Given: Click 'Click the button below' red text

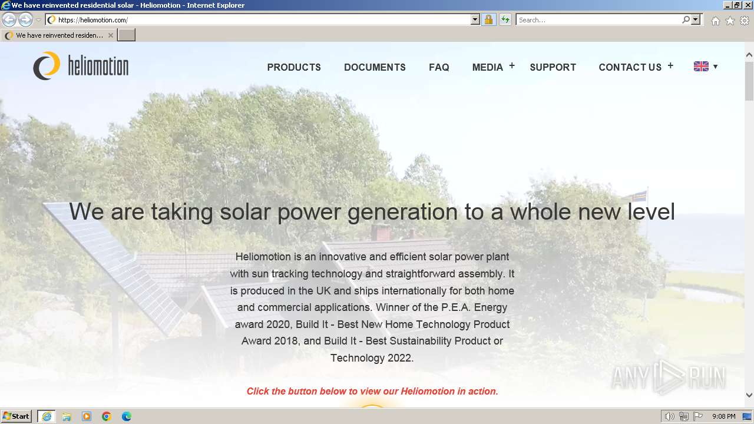Looking at the screenshot, I should click(372, 391).
